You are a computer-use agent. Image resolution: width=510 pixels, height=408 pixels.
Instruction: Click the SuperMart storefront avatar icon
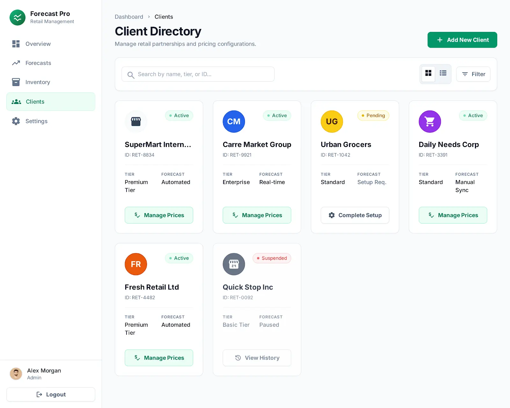136,121
